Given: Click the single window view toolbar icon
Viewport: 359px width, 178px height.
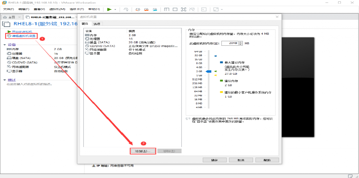Looking at the screenshot, I should click(175, 9).
